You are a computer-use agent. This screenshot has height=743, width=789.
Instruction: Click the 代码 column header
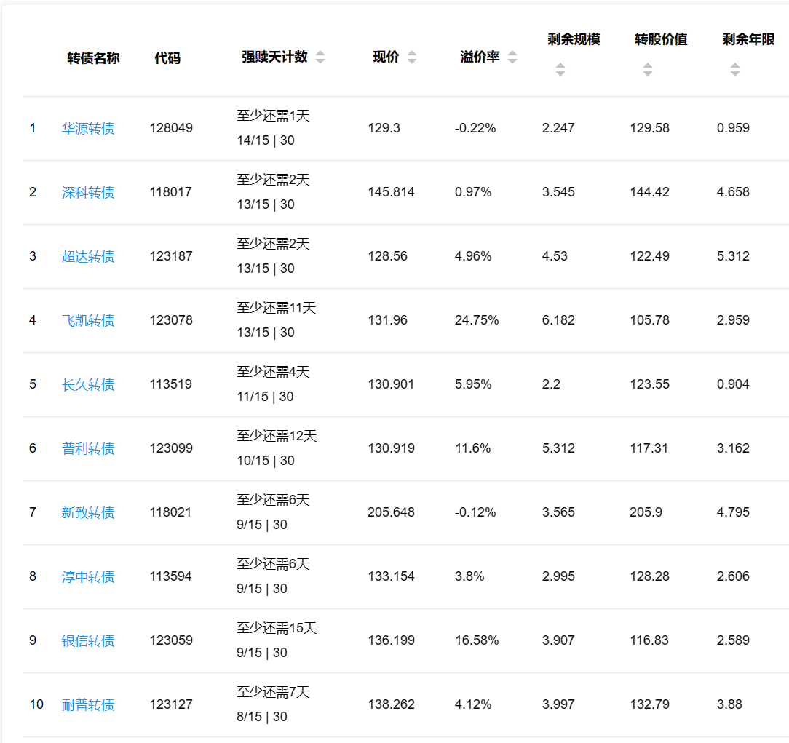click(167, 58)
